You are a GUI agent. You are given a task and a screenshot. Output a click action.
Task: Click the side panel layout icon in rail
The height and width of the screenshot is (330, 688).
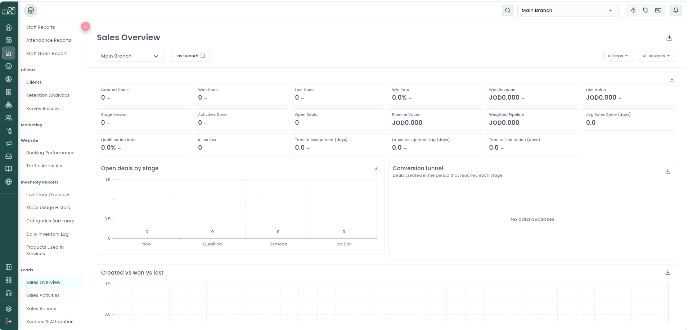[9, 267]
